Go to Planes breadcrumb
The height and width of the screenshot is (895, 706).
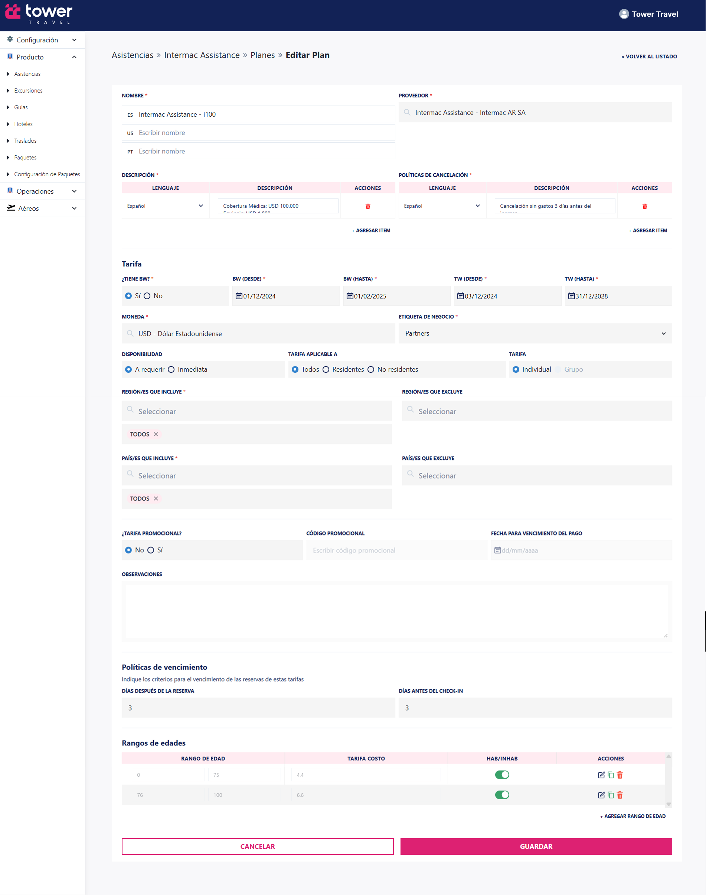262,55
